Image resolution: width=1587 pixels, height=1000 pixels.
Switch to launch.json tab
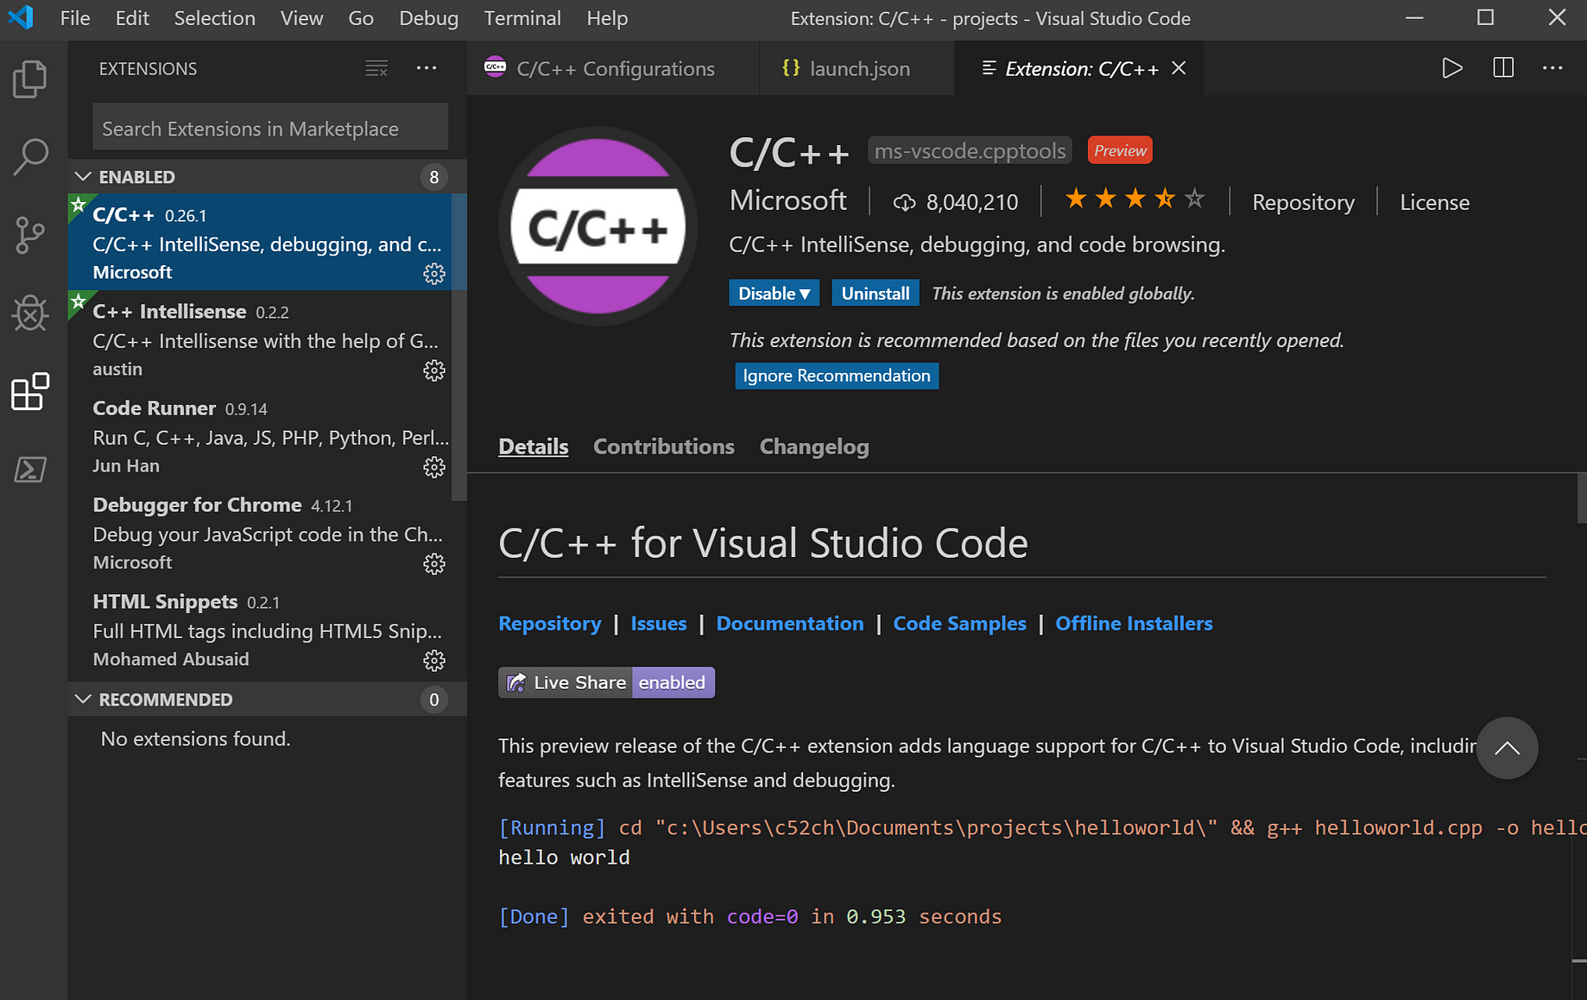point(857,68)
